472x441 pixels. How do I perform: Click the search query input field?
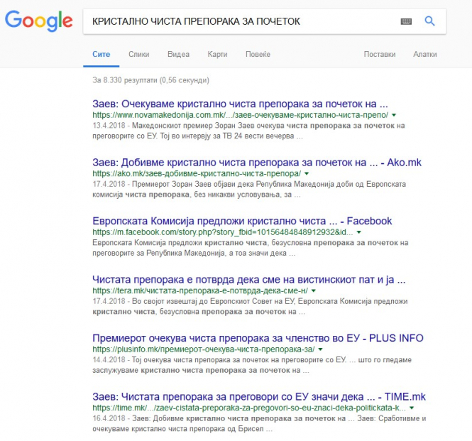(241, 21)
